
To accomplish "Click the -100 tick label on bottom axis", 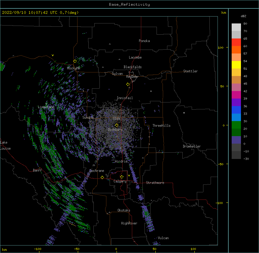I will click(x=38, y=249).
